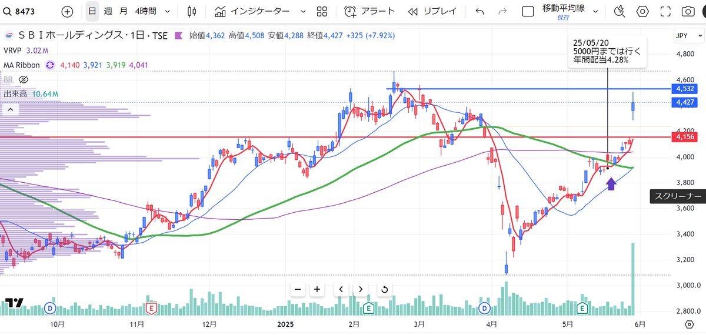
Task: Open chart settings hexagon icon
Action: coord(642,11)
